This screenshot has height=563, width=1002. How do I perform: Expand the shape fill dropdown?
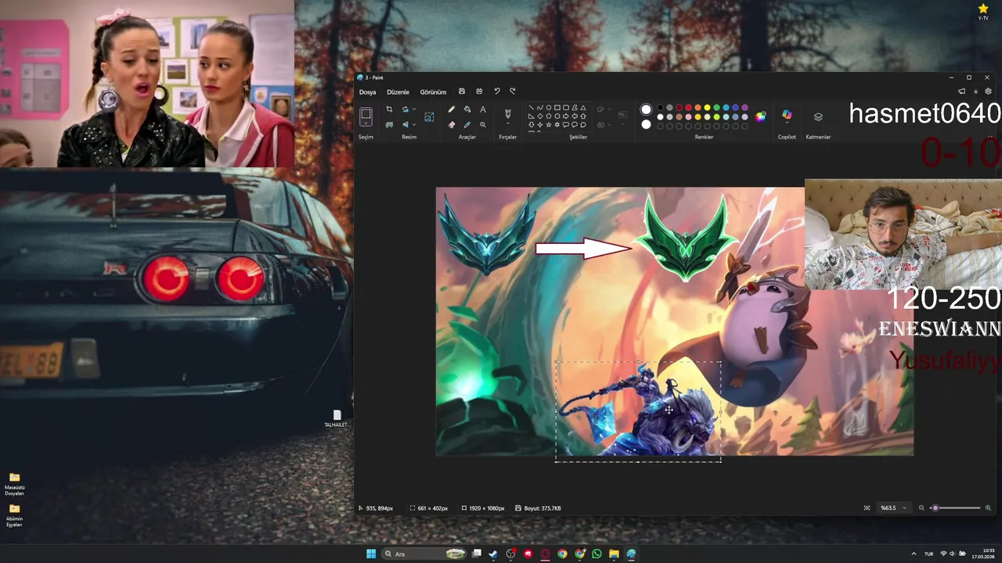pyautogui.click(x=609, y=124)
